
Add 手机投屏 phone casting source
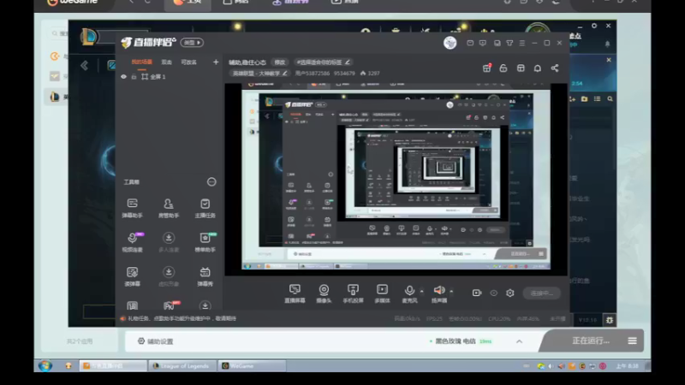[353, 293]
